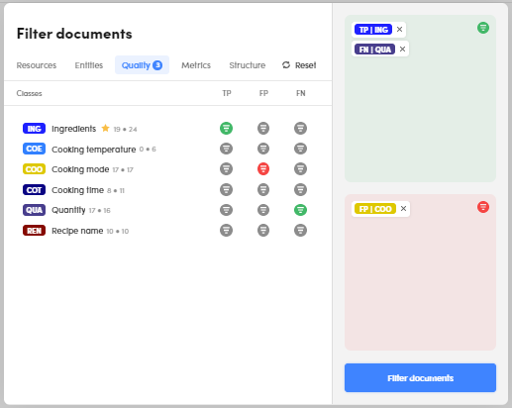The image size is (512, 408).
Task: Remove the FP | COO filter chip
Action: (403, 209)
